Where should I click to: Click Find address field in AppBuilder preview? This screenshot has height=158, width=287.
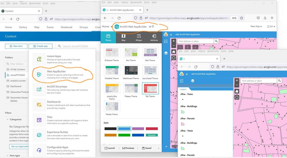196,41
